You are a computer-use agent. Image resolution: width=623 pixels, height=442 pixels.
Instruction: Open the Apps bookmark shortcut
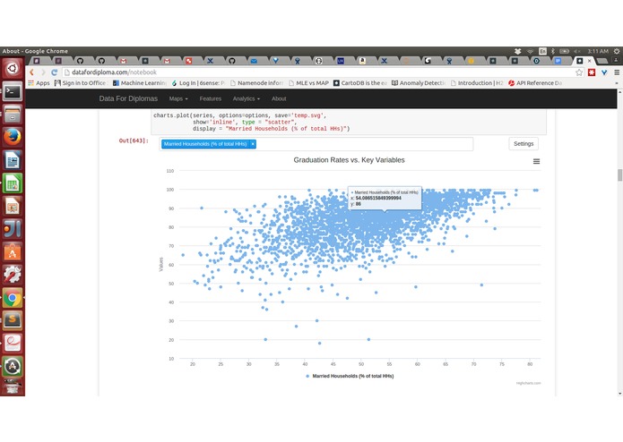(x=39, y=83)
